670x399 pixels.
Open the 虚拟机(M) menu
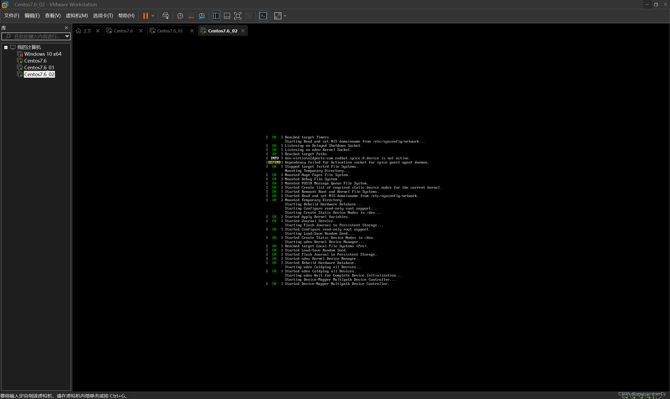pyautogui.click(x=77, y=15)
